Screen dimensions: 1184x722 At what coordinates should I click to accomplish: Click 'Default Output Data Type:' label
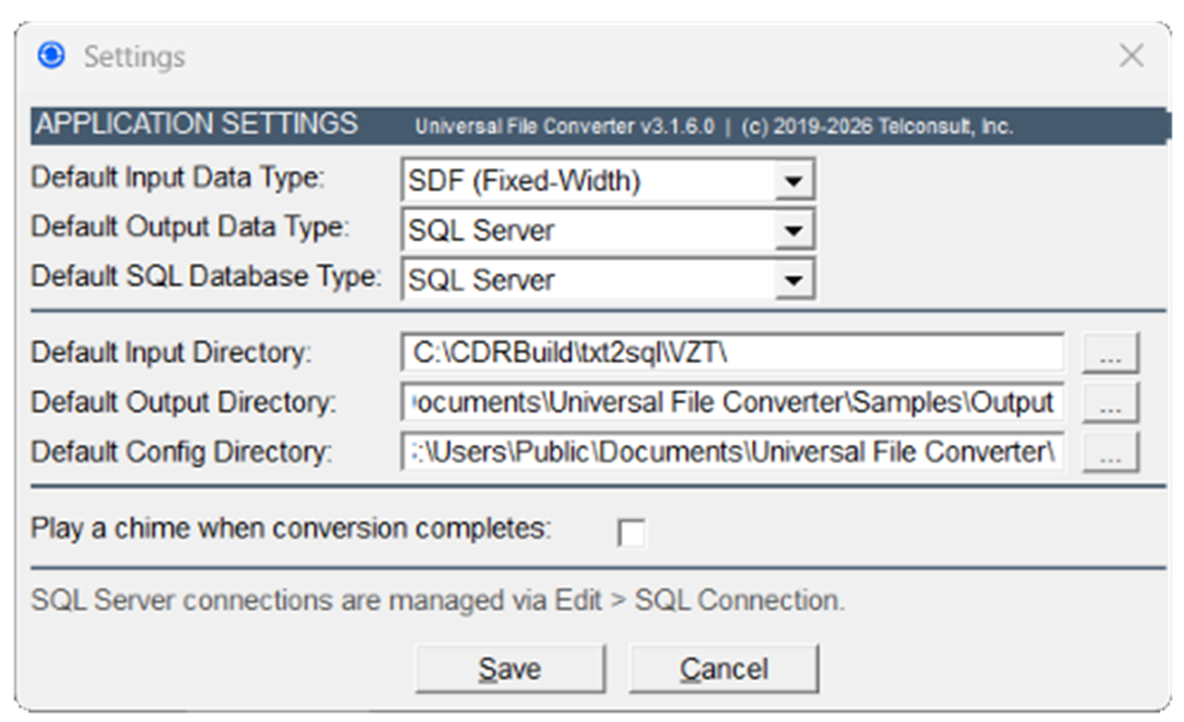tap(190, 227)
